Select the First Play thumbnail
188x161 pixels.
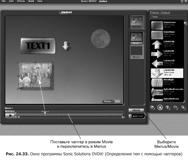point(136,22)
